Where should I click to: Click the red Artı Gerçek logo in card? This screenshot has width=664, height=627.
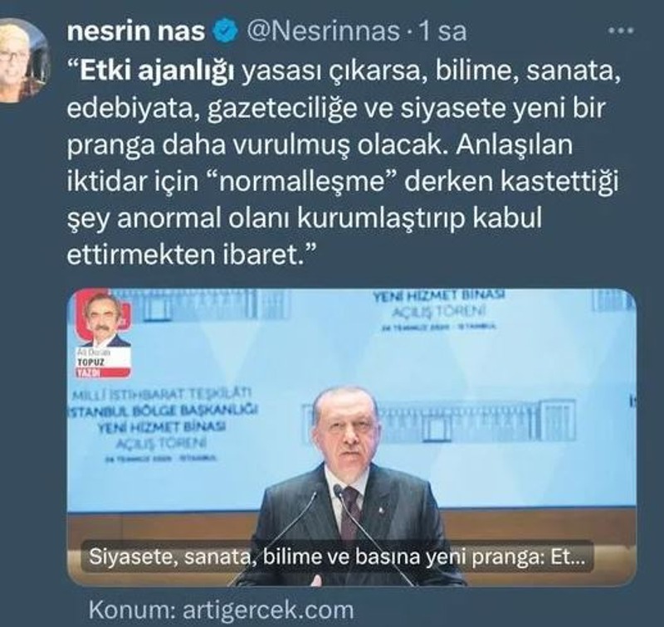tap(102, 313)
